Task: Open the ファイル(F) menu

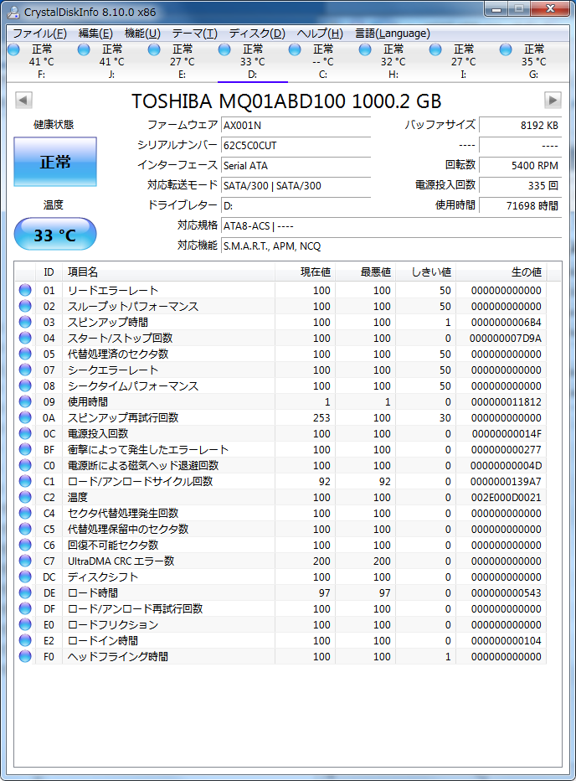Action: (39, 34)
